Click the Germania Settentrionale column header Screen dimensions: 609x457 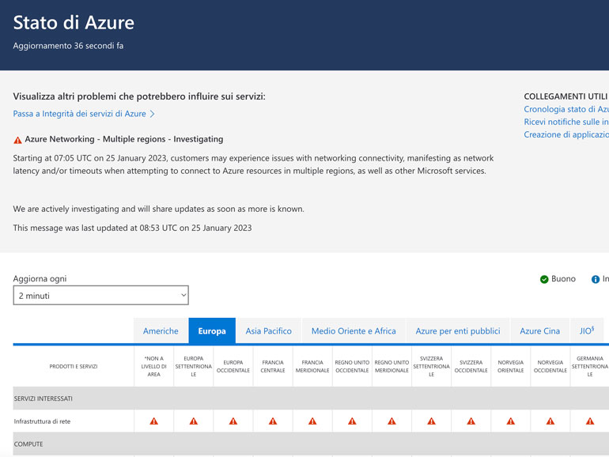[x=589, y=366]
